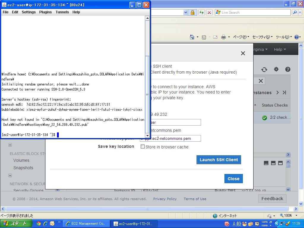This screenshot has height=228, width=304.
Task: Expand the Home button dropdown arrow
Action: (x=197, y=37)
